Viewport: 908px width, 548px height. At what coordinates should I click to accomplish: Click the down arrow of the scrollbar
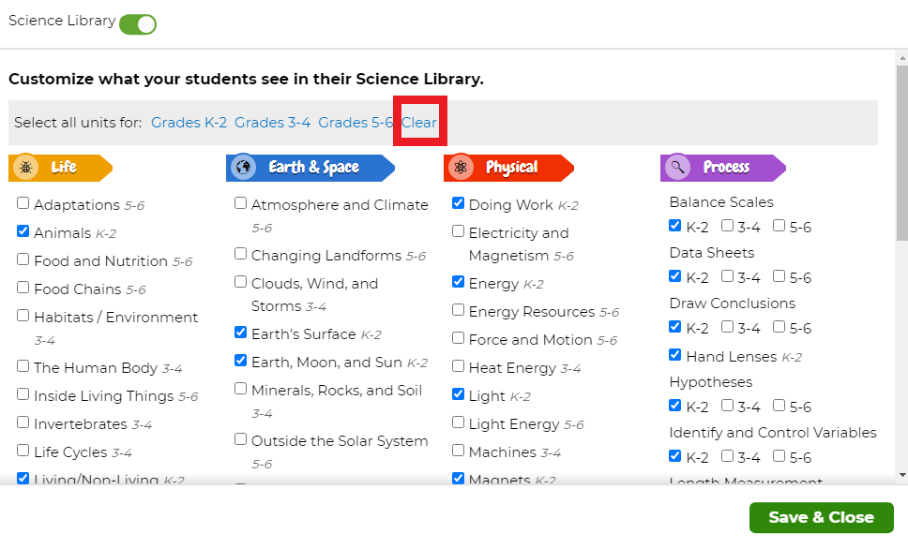(x=900, y=475)
